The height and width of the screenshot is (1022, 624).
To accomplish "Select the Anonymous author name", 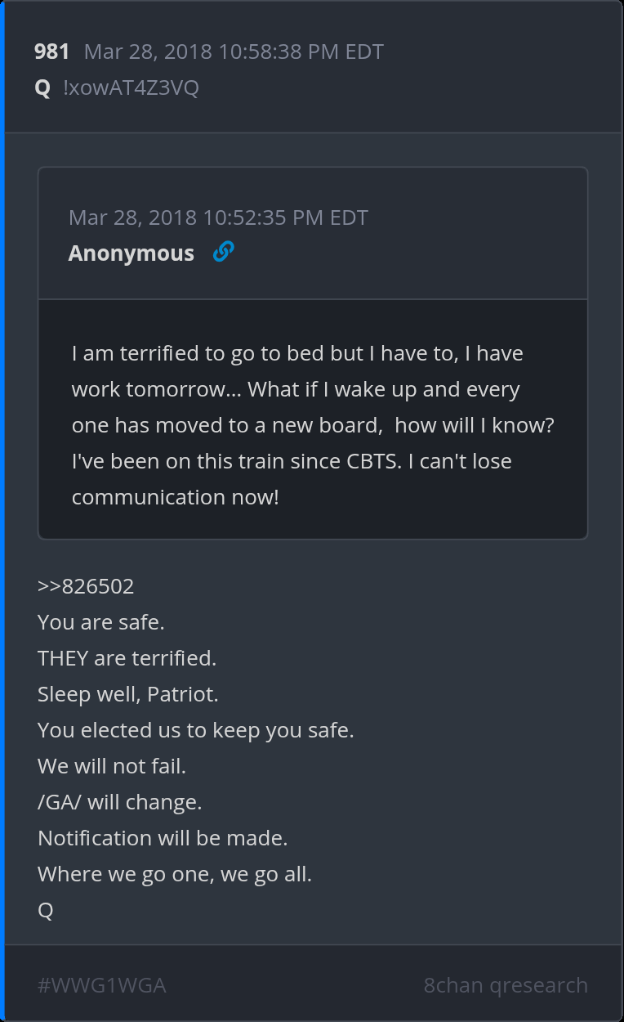I will coord(131,253).
